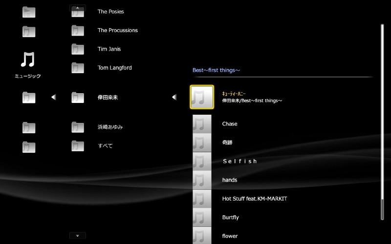This screenshot has width=391, height=244.
Task: Click the left arrow beside the track list
Action: click(x=174, y=97)
